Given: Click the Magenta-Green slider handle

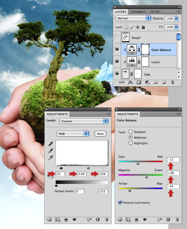Looking at the screenshot, I should pyautogui.click(x=146, y=177).
